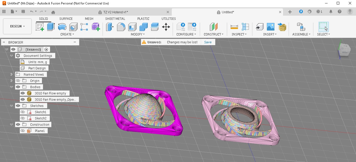Viewport: 356px width, 162px height.
Task: Open the SHEET METAL tab
Action: point(115,19)
